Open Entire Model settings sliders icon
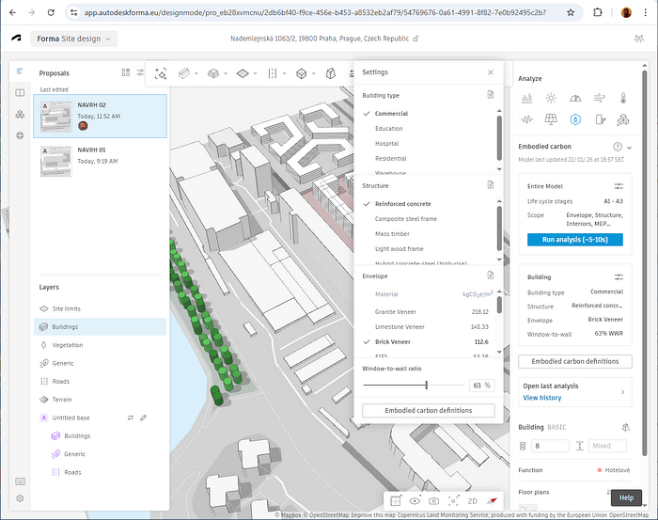This screenshot has width=658, height=520. point(619,186)
